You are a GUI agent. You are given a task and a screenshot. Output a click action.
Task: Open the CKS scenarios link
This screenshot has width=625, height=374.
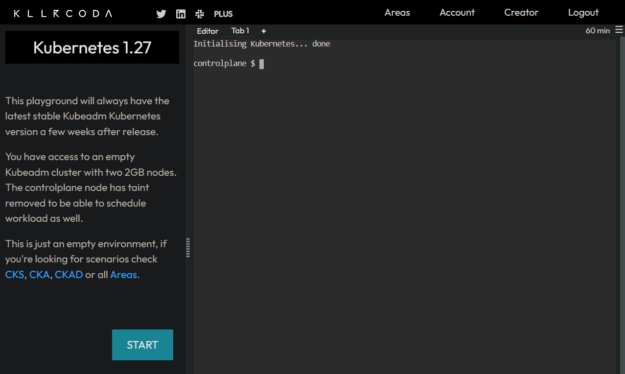(14, 275)
